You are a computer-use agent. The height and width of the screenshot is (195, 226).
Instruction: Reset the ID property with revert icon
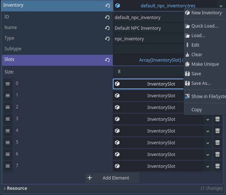107,17
